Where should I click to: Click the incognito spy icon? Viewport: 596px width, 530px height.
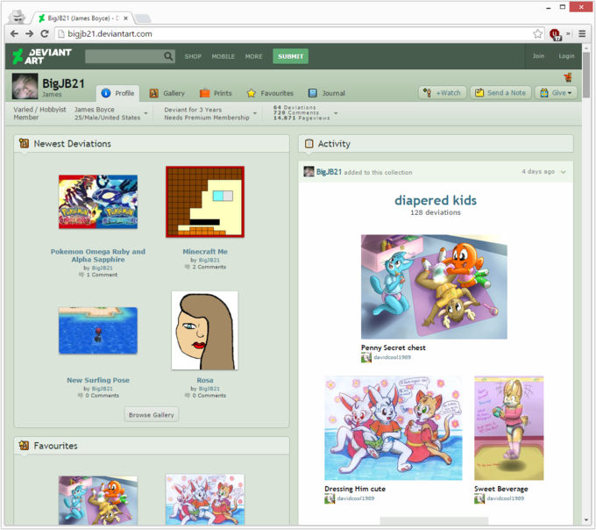coord(18,17)
